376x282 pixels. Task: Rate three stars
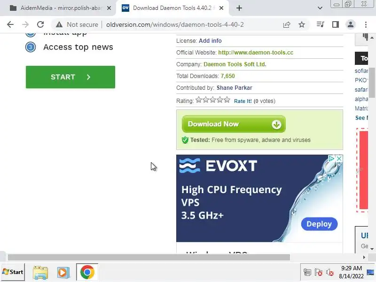tap(213, 100)
